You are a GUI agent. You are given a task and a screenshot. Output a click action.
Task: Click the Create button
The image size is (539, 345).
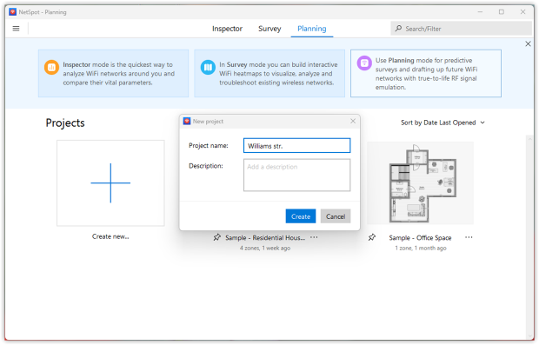click(301, 216)
